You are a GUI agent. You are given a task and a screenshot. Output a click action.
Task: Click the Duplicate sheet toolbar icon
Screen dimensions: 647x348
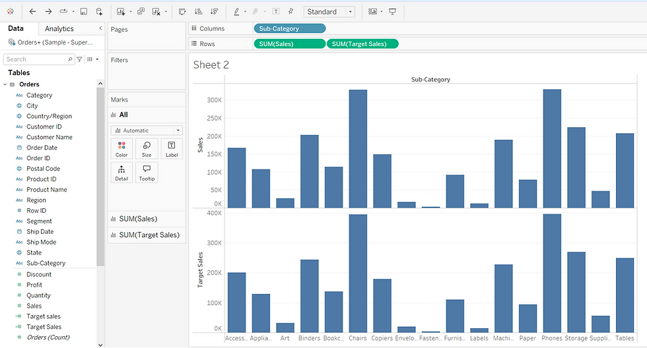(141, 11)
